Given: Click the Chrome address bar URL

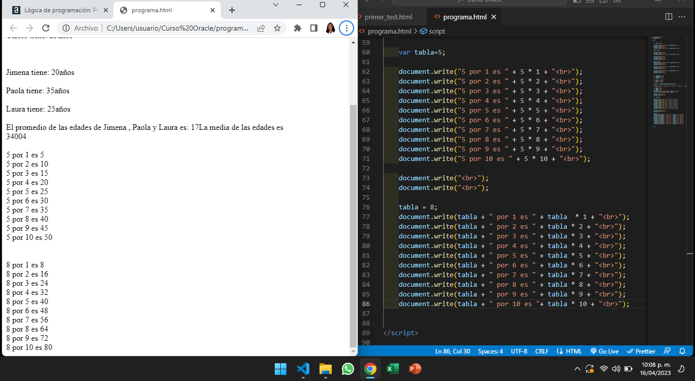Looking at the screenshot, I should [178, 28].
